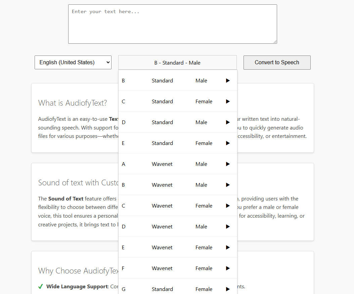Click the green checkmark beside Wide Language Support

point(41,287)
